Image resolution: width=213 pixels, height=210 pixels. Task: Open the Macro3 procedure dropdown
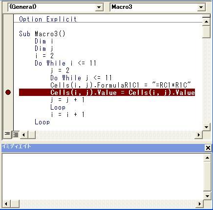point(201,7)
